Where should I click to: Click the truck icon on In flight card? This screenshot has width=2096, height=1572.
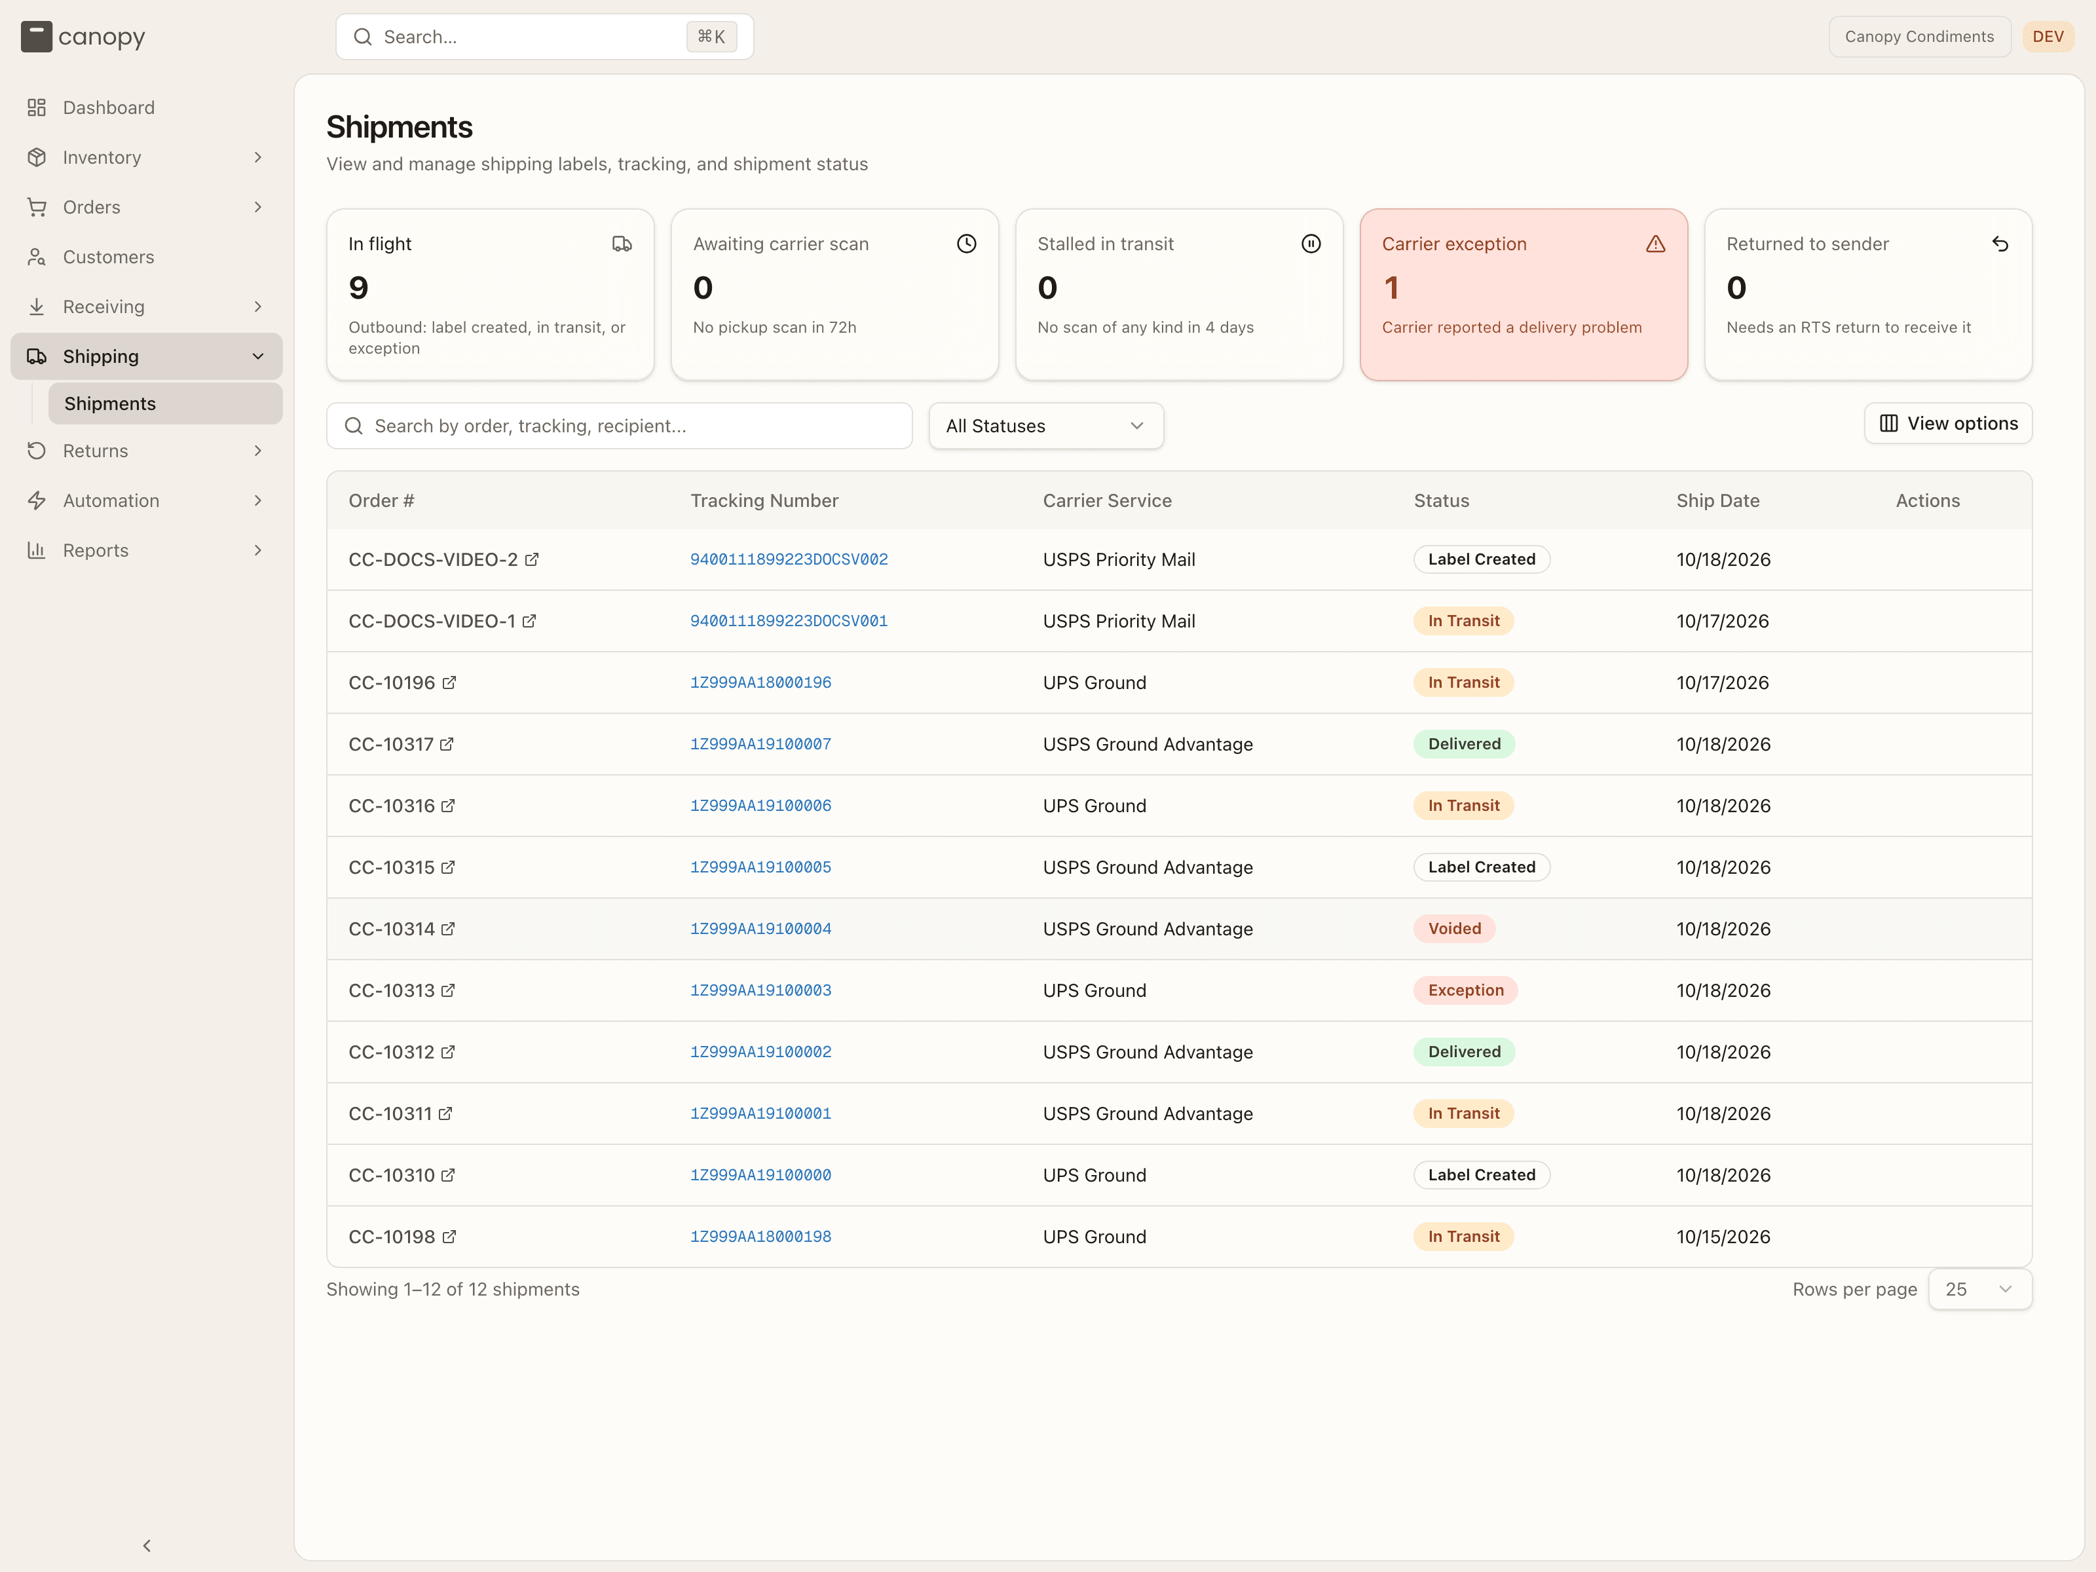pos(622,244)
